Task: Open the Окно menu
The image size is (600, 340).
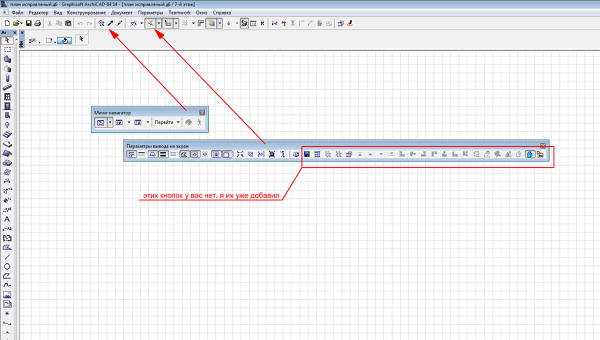Action: (201, 12)
